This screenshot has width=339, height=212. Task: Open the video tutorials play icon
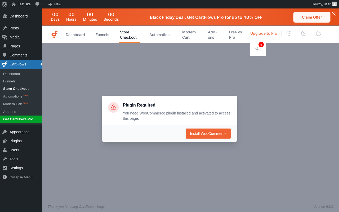(x=304, y=33)
